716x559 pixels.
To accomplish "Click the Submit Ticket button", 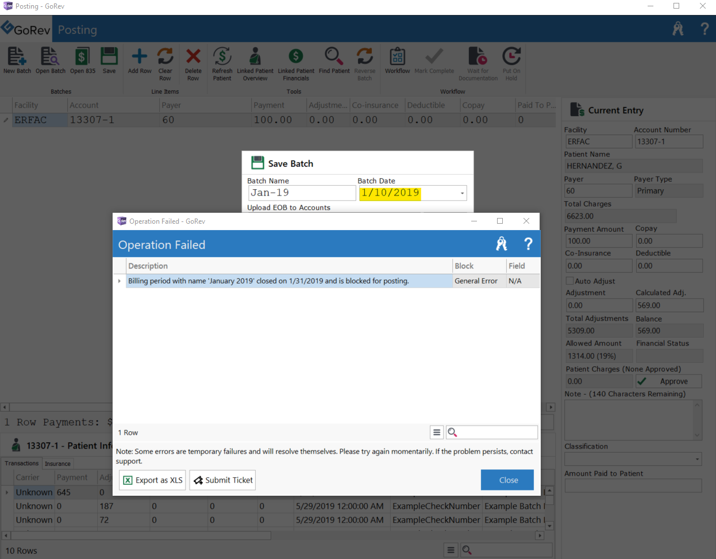I will [x=222, y=480].
